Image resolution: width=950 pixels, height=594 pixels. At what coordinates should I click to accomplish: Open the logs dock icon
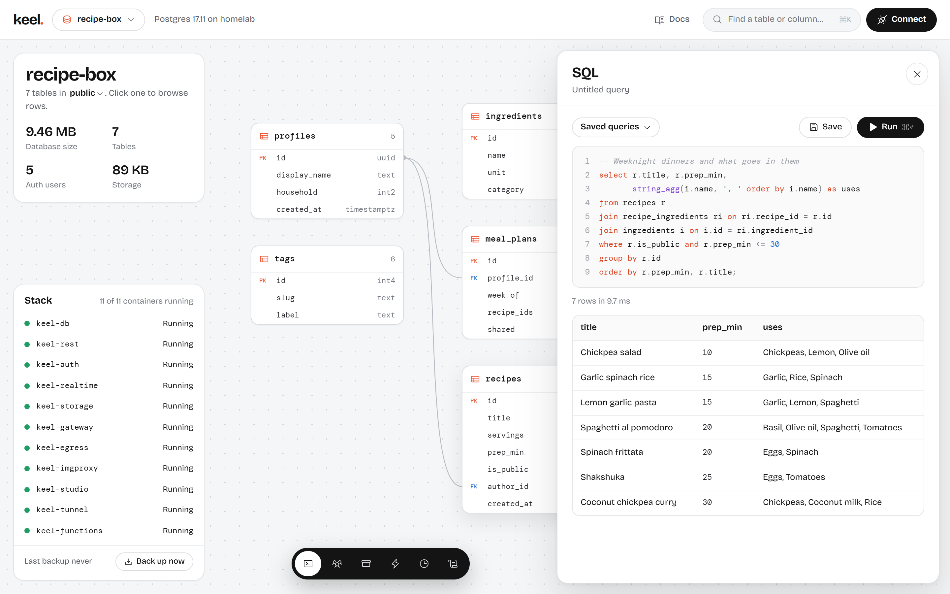pyautogui.click(x=453, y=563)
